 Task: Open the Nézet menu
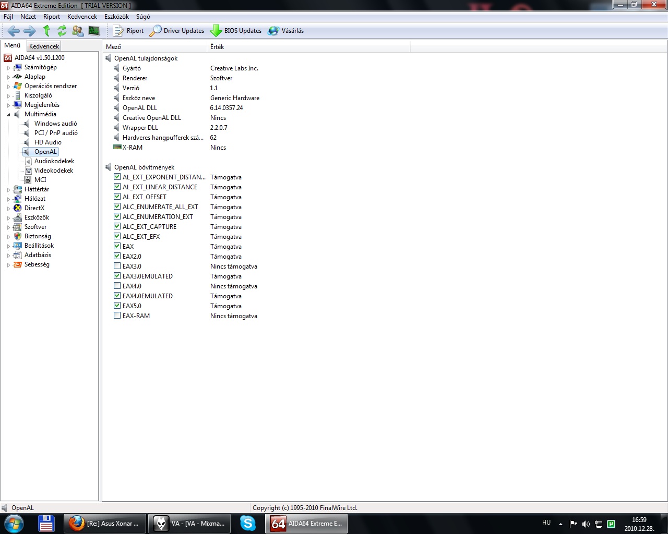28,17
